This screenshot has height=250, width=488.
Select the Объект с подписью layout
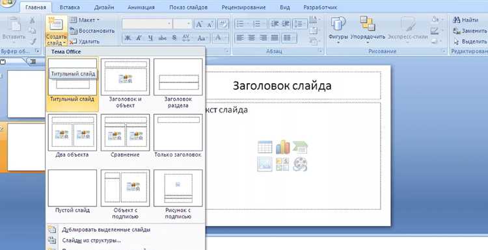click(125, 194)
